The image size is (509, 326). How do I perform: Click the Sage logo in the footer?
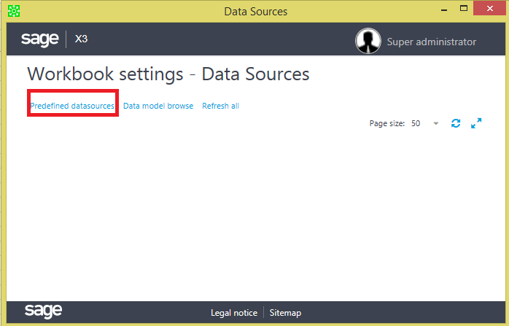(43, 311)
